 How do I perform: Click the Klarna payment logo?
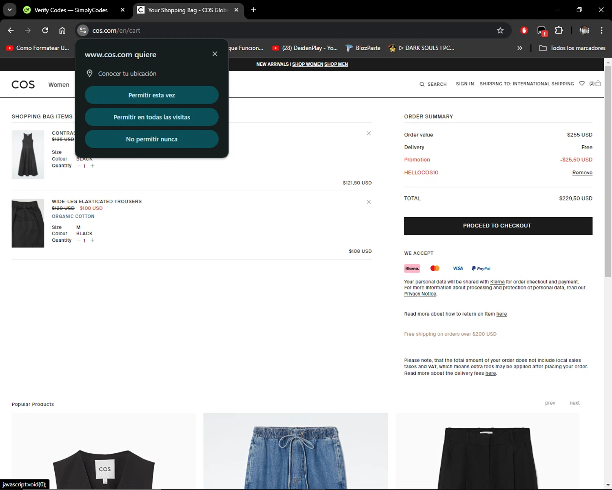click(412, 268)
